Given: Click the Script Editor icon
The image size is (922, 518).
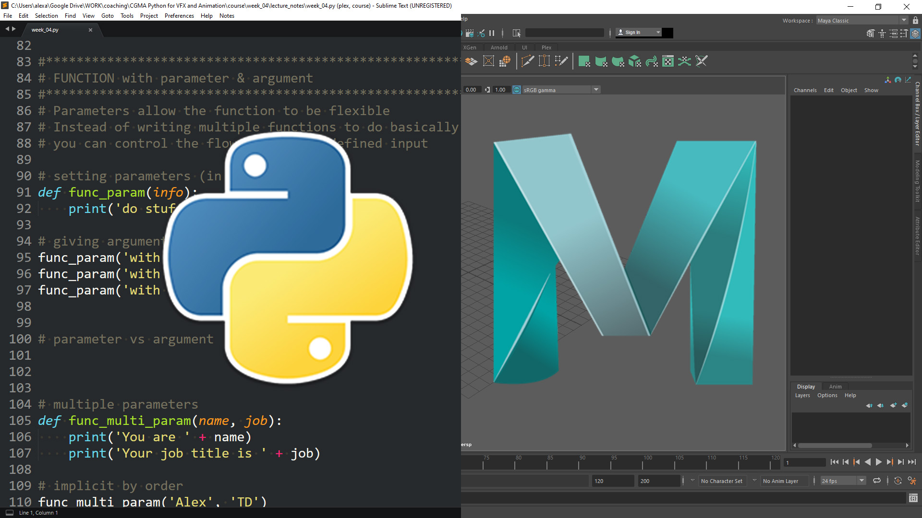Looking at the screenshot, I should [913, 498].
